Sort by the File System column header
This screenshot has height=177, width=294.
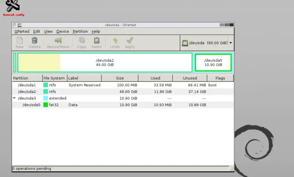[x=55, y=78]
